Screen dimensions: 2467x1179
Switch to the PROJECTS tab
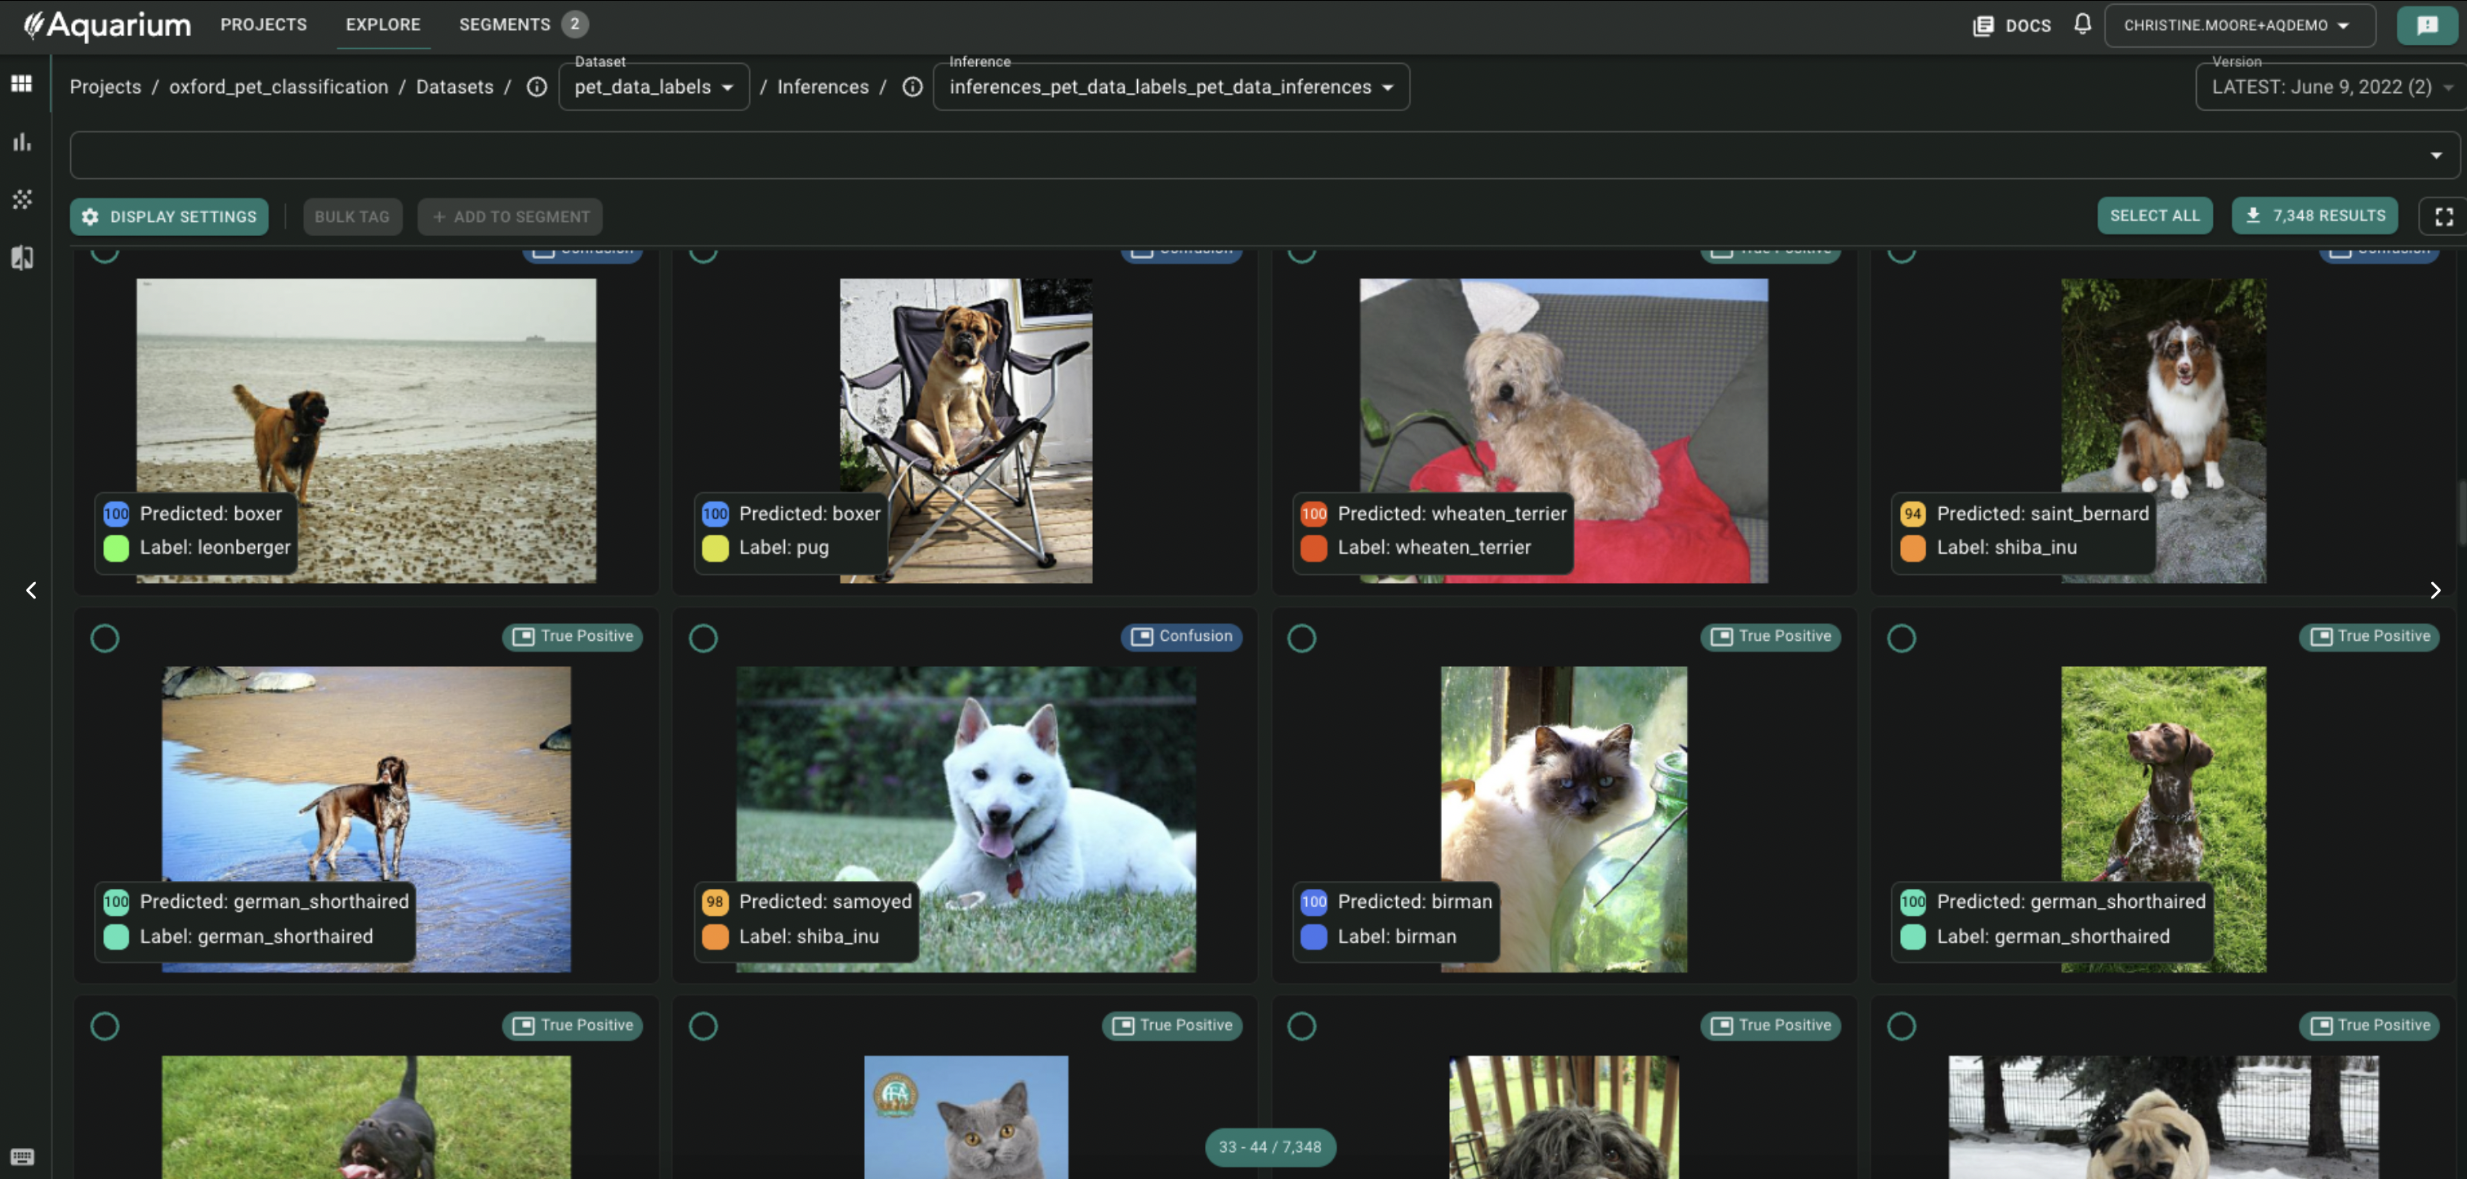tap(263, 24)
